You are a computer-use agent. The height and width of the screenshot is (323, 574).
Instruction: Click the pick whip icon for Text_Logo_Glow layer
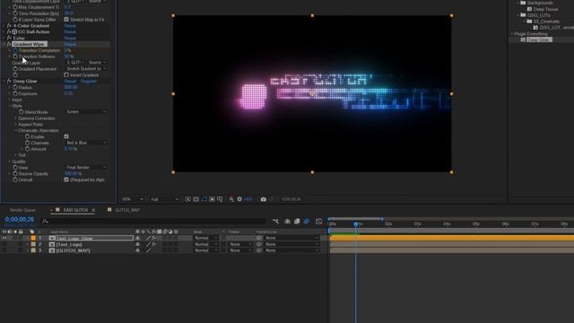[x=259, y=238]
